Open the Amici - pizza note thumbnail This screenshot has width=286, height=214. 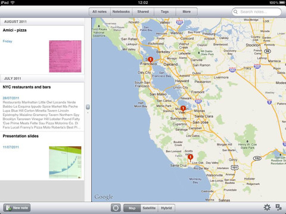[65, 56]
